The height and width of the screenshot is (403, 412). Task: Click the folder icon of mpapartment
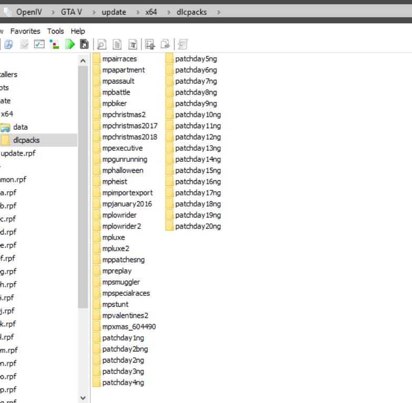pos(97,70)
